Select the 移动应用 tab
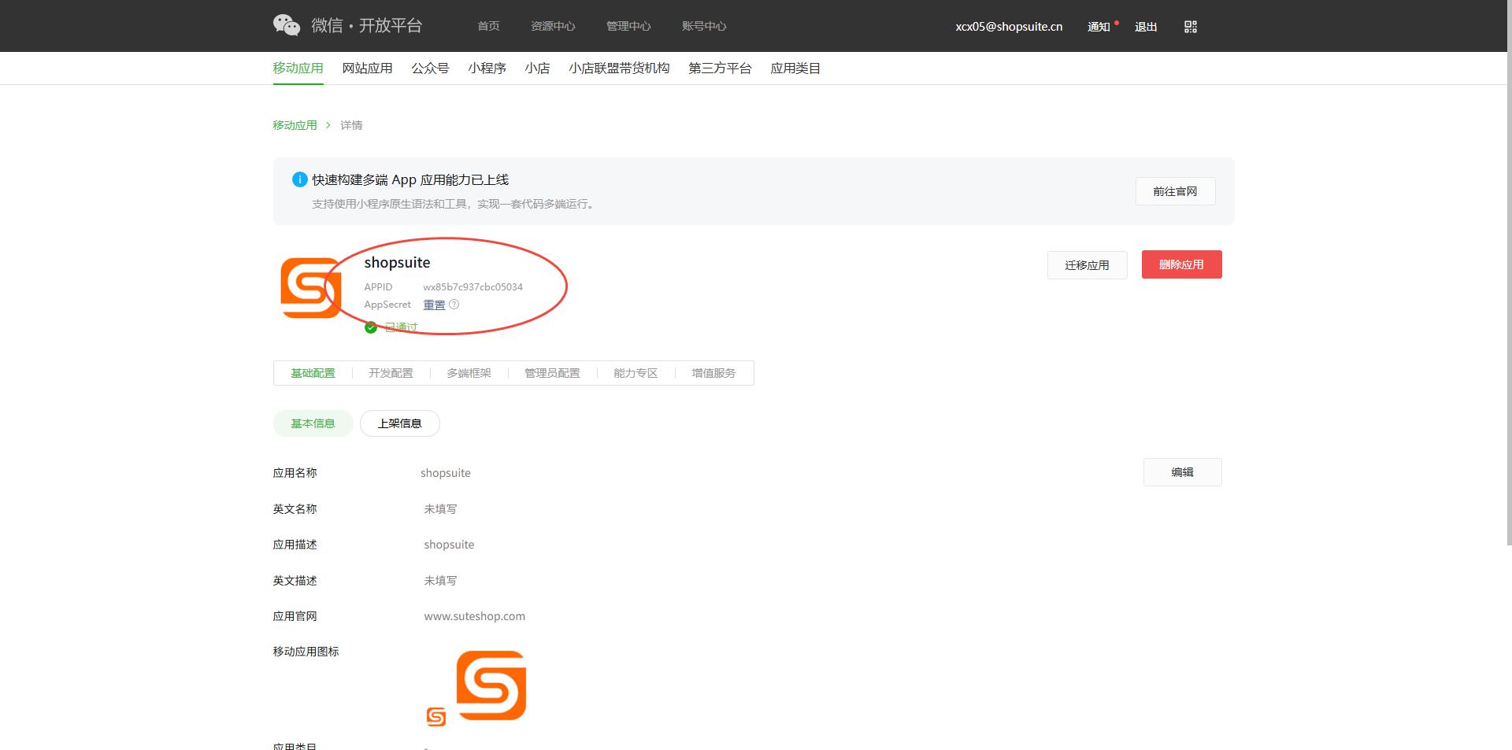The height and width of the screenshot is (750, 1512). 298,68
